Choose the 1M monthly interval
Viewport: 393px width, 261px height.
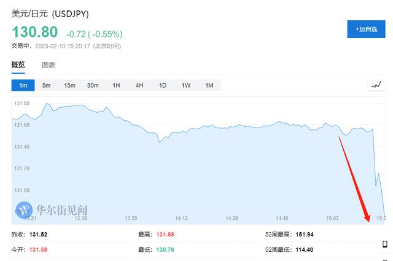coord(209,85)
